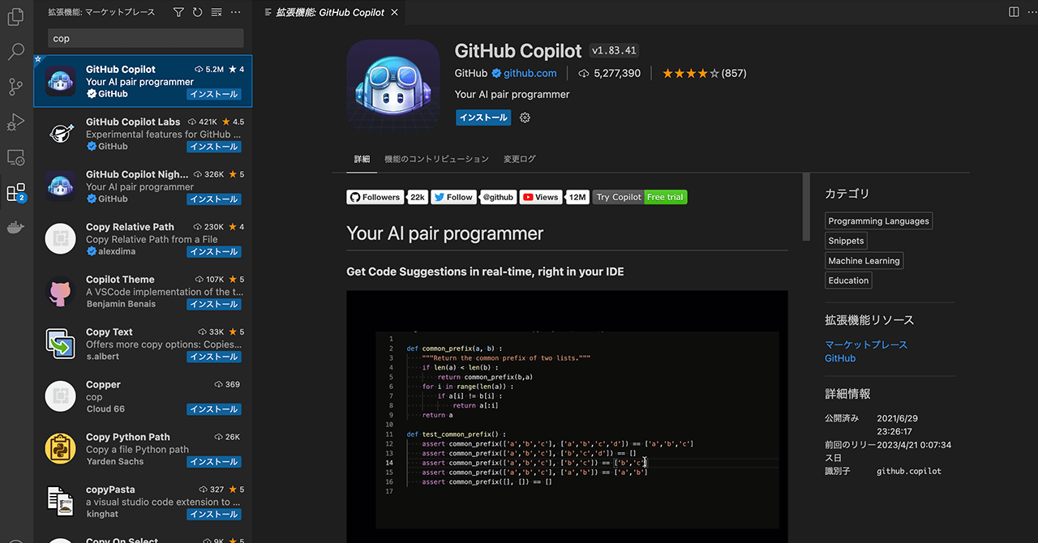Open the Run and Debug view
This screenshot has height=543, width=1038.
(x=16, y=122)
